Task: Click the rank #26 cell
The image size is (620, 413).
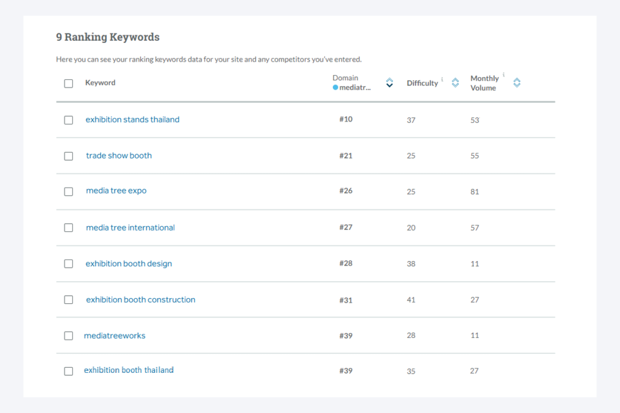Action: (x=346, y=190)
